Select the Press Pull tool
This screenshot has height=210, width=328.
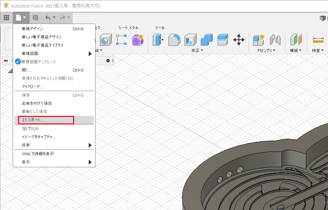[158, 40]
